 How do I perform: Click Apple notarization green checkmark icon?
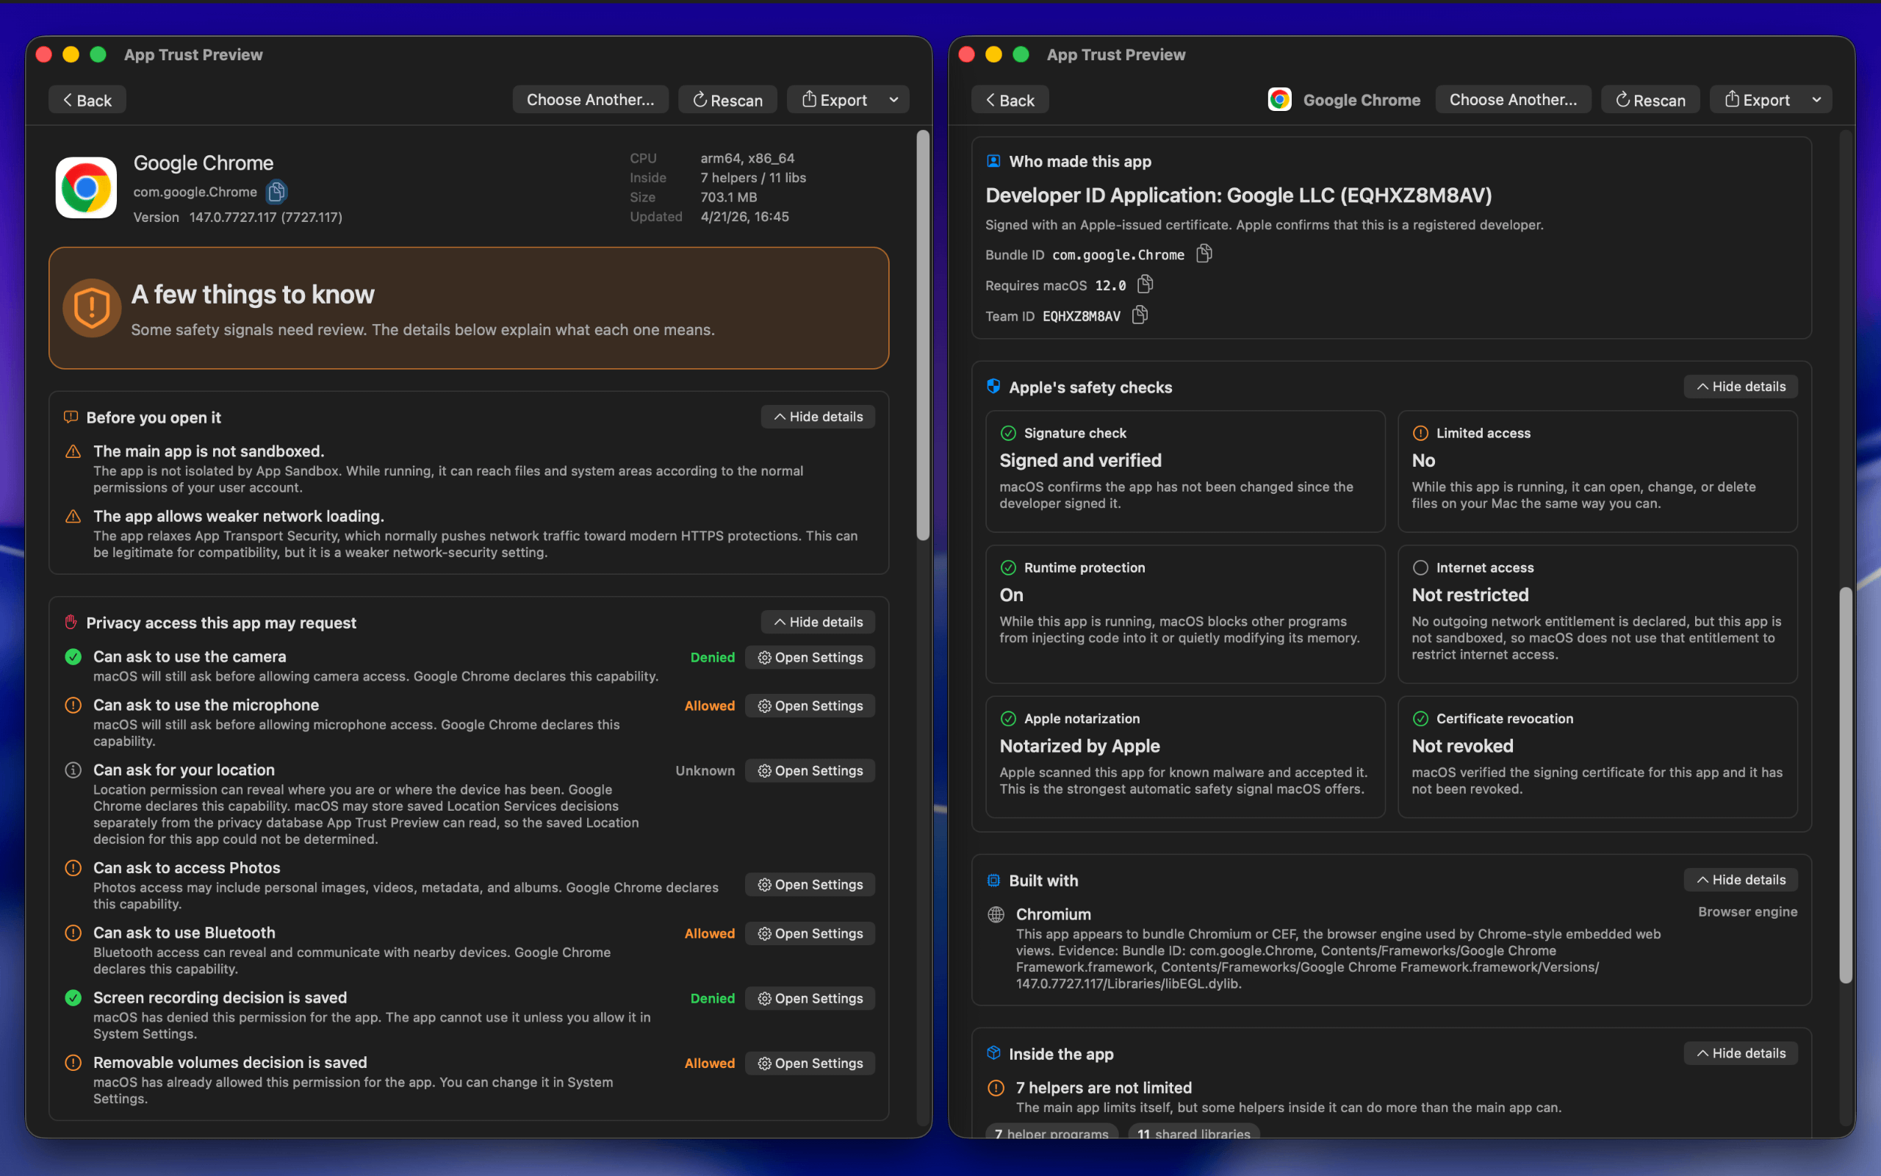(x=1009, y=719)
